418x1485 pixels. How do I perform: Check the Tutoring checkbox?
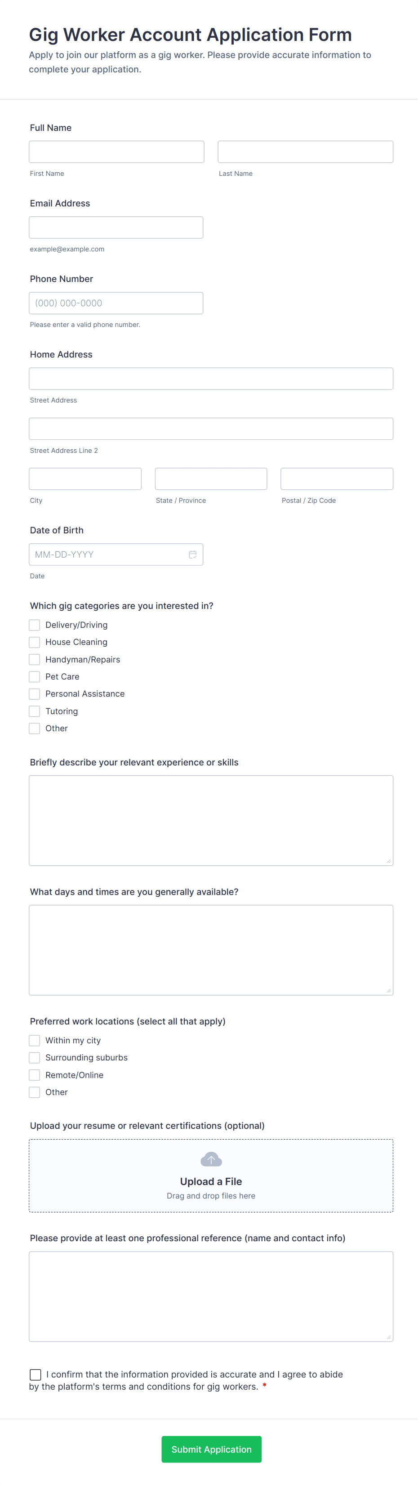[x=35, y=711]
